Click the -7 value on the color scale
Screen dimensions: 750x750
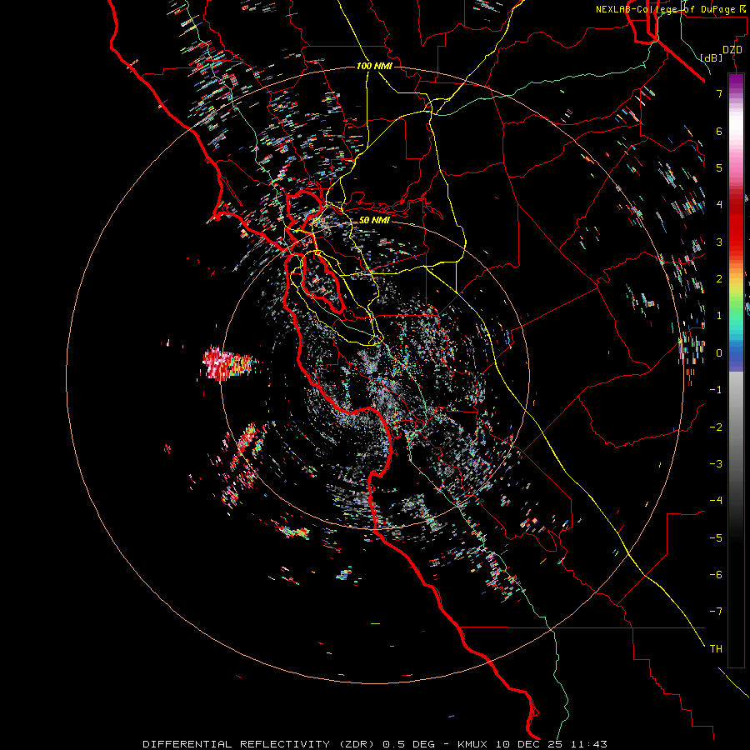(x=716, y=612)
